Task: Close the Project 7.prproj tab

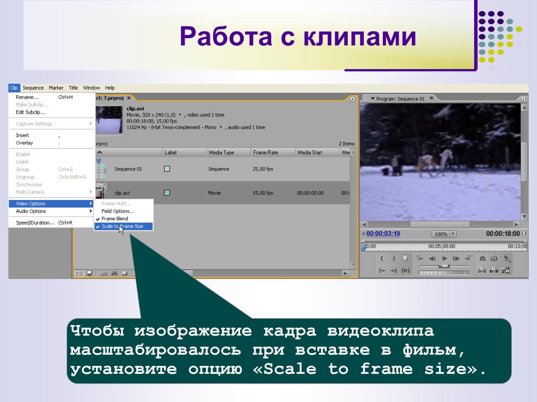Action: click(129, 98)
